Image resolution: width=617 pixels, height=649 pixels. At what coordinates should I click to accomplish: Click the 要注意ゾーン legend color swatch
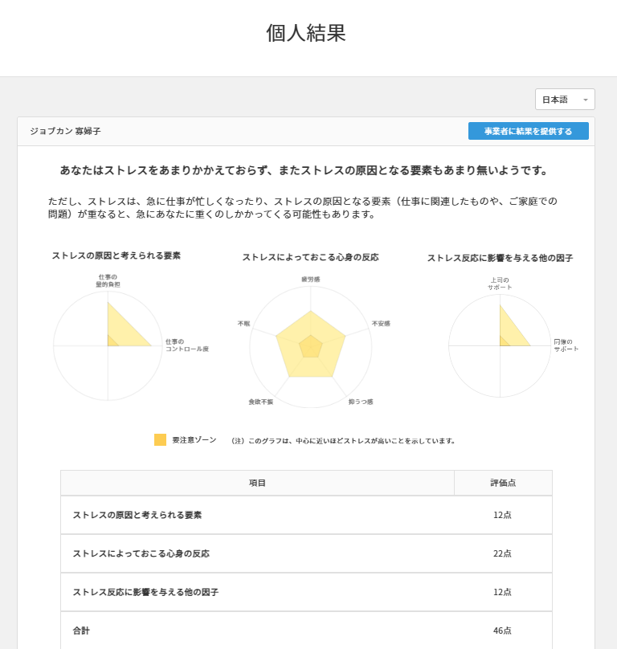tap(160, 439)
